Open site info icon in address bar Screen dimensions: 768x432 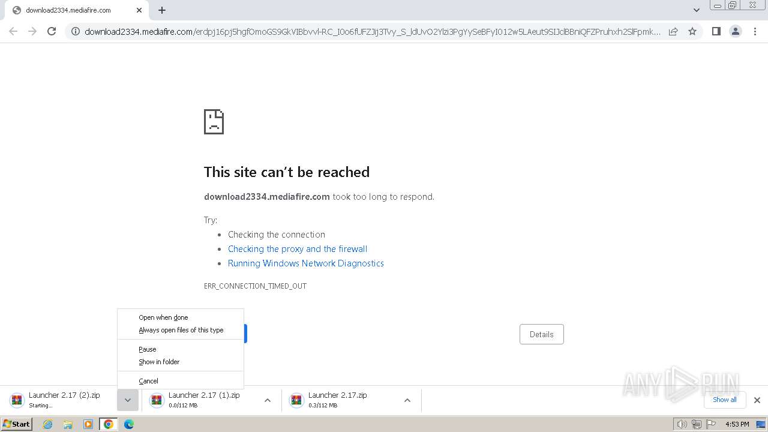coord(76,32)
